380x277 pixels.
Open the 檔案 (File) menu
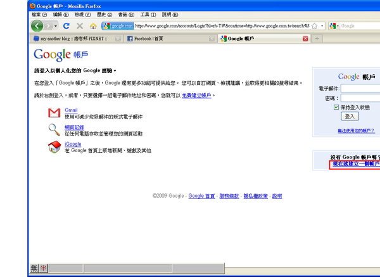click(39, 15)
